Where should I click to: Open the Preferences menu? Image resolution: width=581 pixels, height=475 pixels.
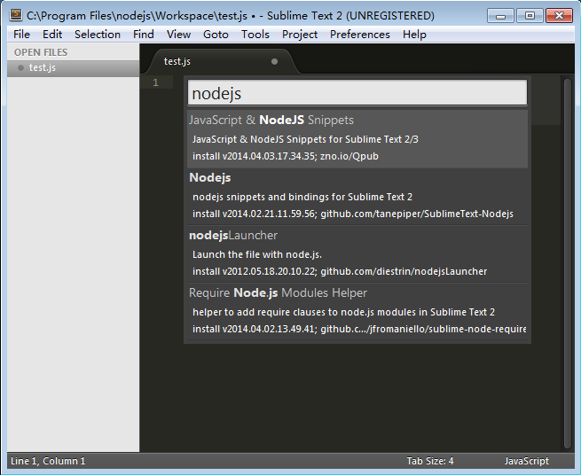(x=360, y=35)
